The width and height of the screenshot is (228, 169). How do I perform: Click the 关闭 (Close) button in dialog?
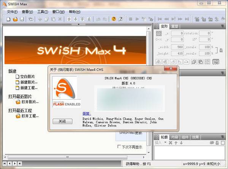tap(62, 121)
